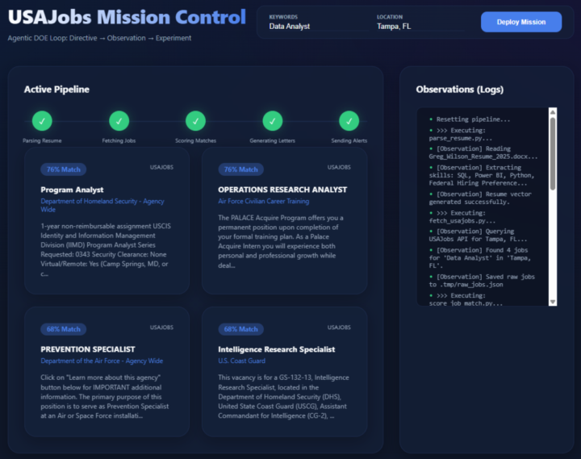Click the USAJOBS label on Operations Research Analyst card

(339, 168)
